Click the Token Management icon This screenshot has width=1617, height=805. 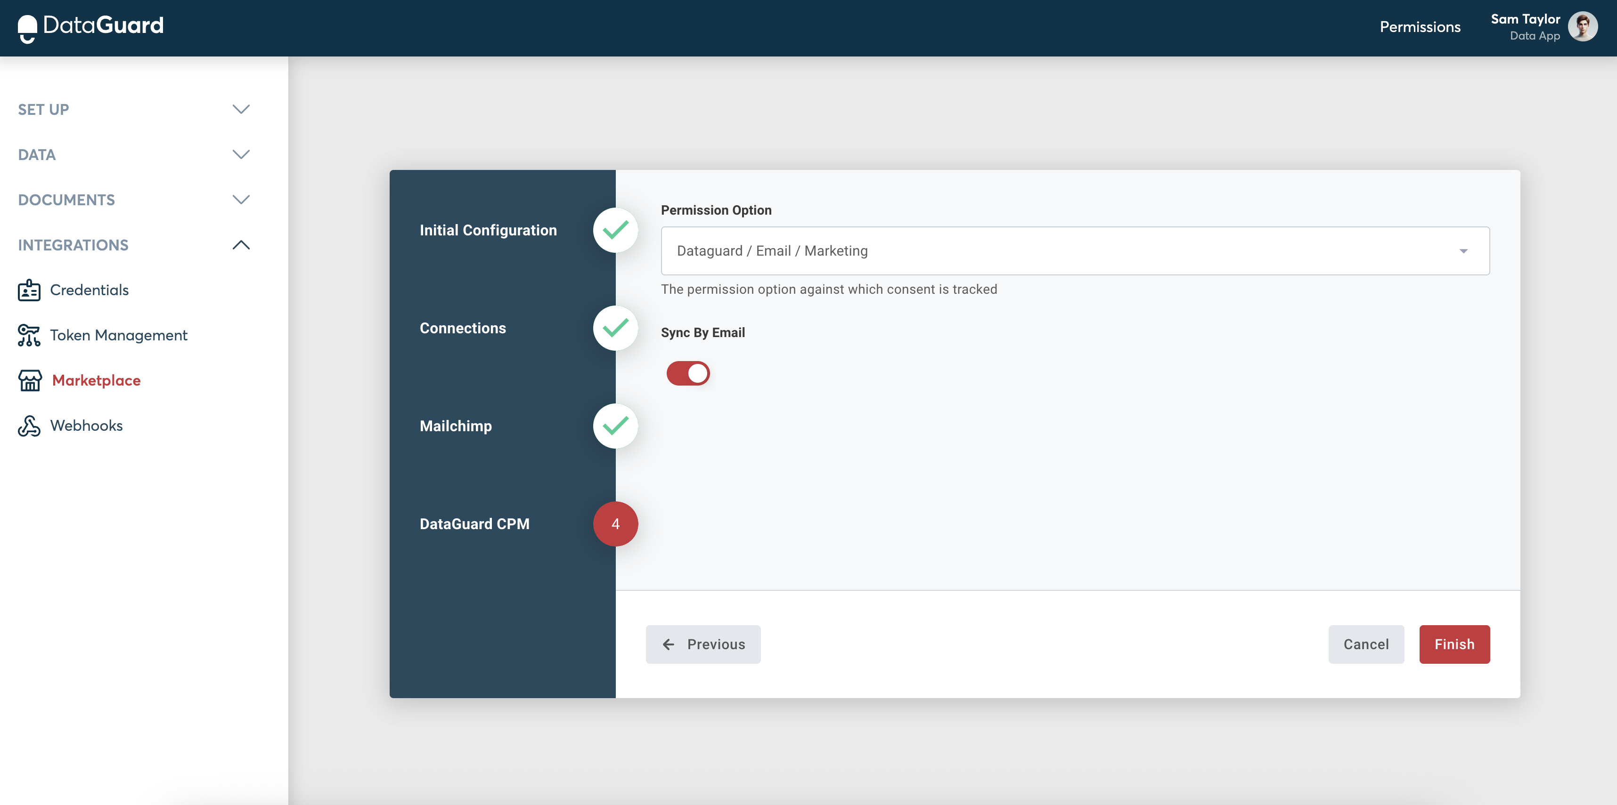point(29,335)
